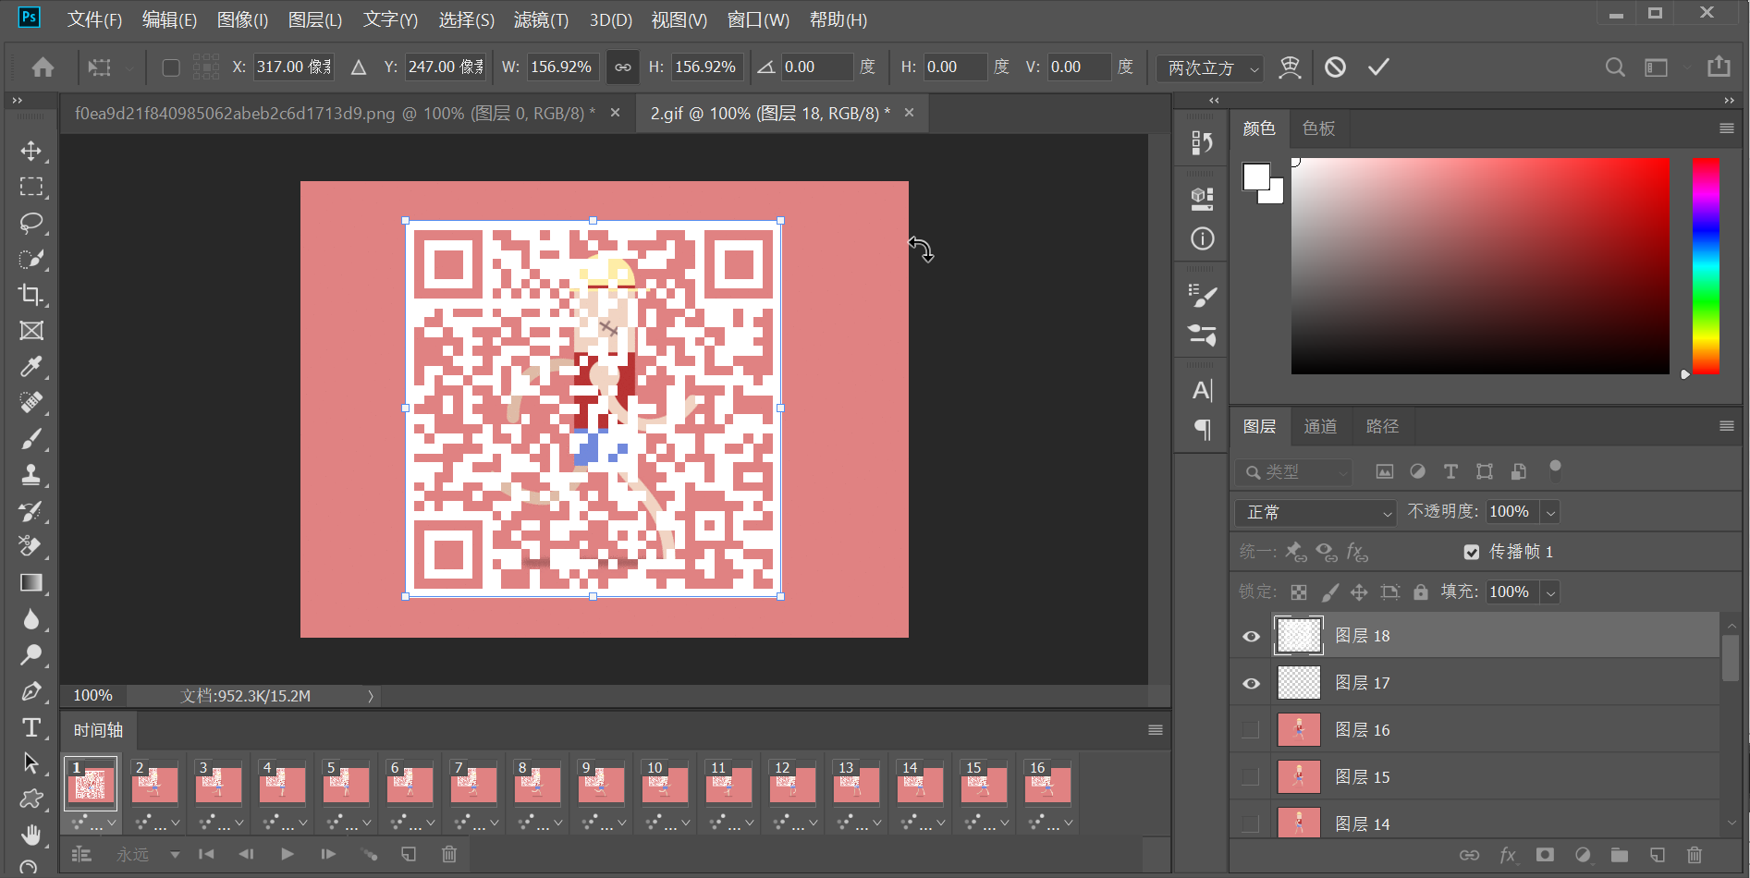Select the History Brush tool
This screenshot has width=1750, height=878.
(31, 511)
